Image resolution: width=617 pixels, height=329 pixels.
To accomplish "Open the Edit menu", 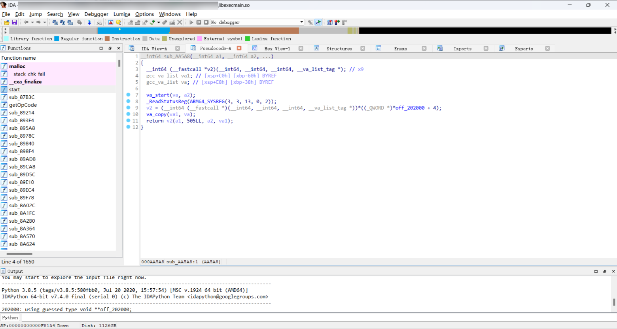I will 20,14.
